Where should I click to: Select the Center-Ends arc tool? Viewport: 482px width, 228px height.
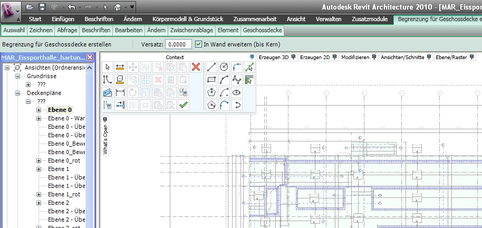click(x=224, y=92)
